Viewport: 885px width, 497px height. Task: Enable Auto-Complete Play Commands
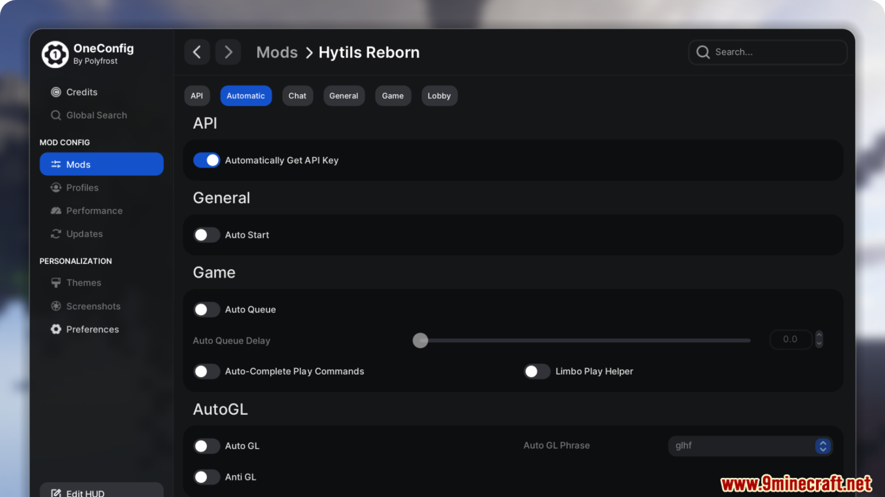[x=206, y=371]
